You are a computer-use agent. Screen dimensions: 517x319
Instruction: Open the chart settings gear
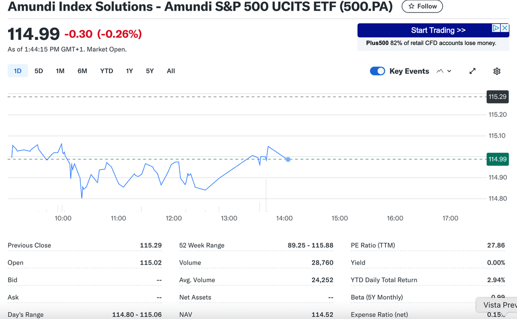(x=497, y=71)
